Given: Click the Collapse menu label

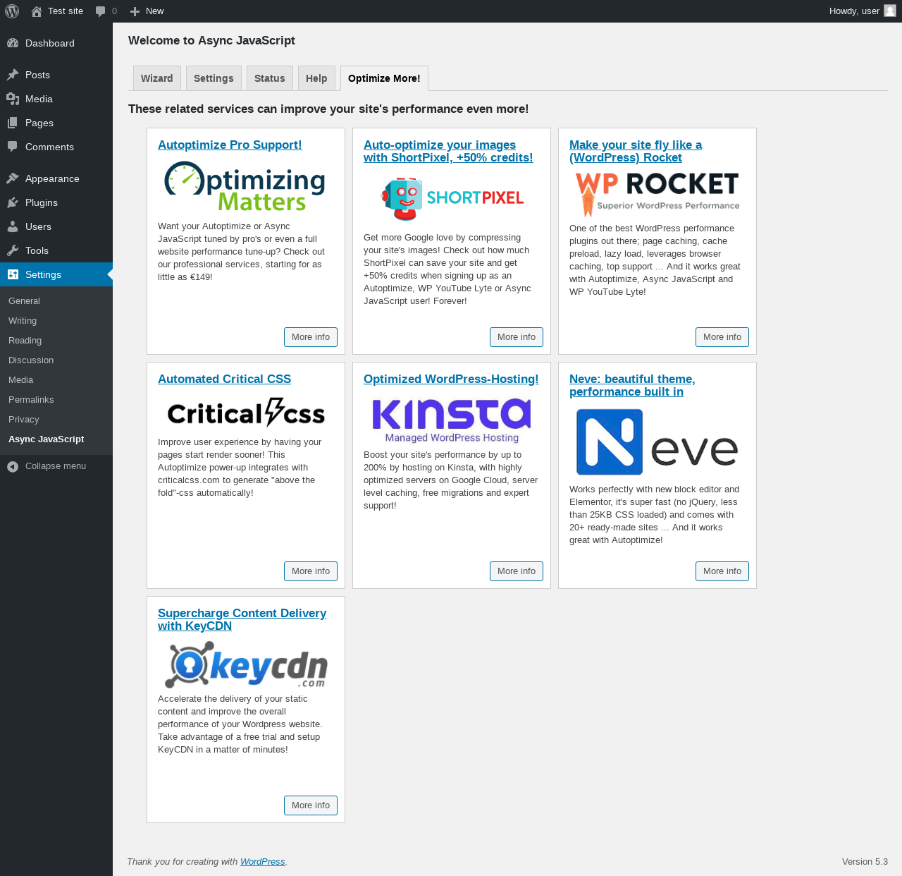Looking at the screenshot, I should click(x=56, y=466).
